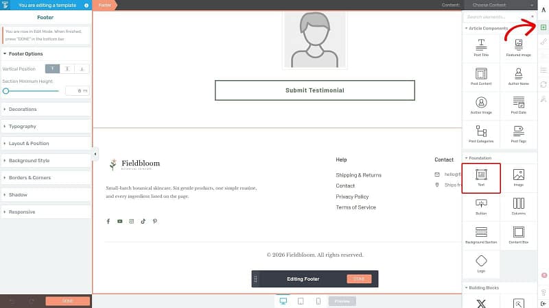Expand the Typography section
The height and width of the screenshot is (308, 549).
click(45, 127)
